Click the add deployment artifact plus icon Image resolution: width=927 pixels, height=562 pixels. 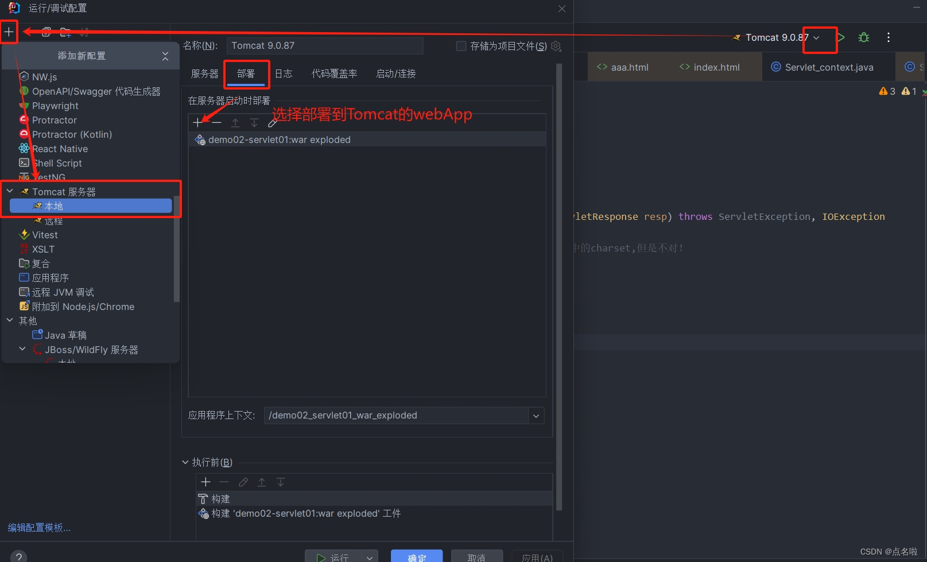coord(197,122)
